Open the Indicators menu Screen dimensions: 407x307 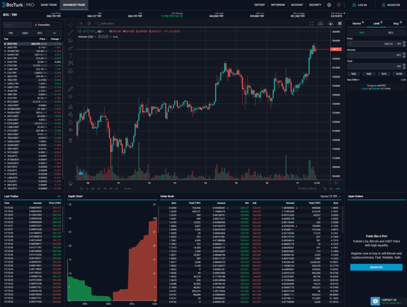click(x=105, y=23)
